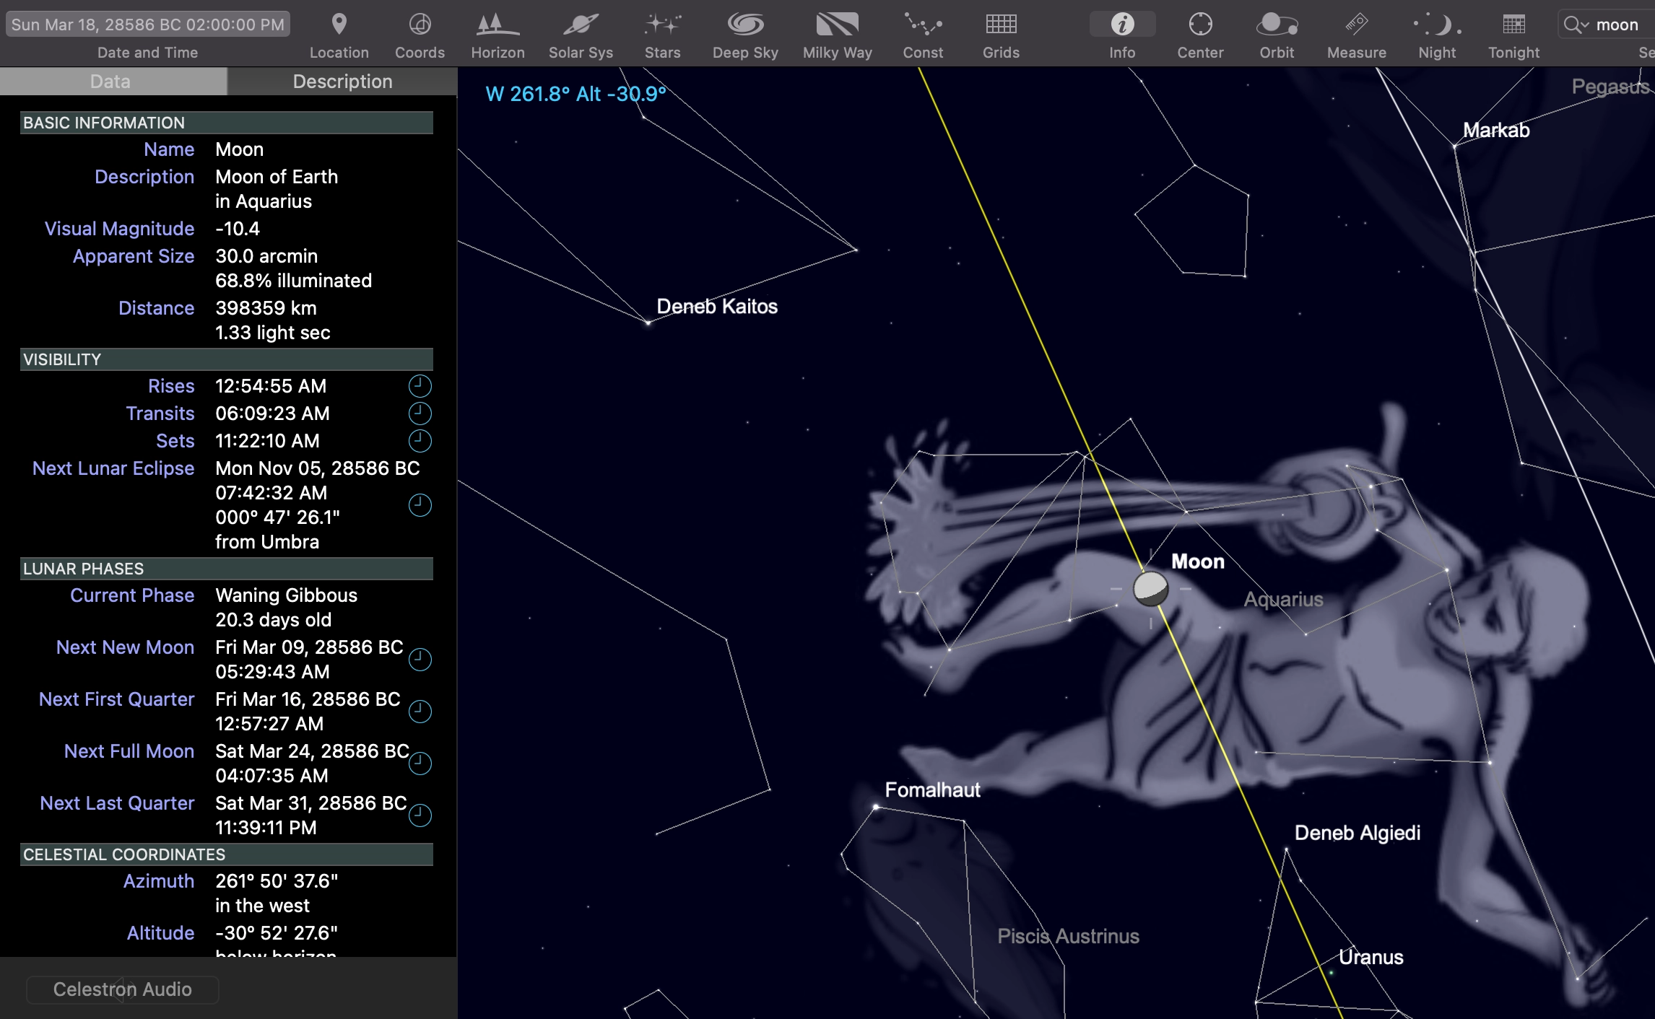Image resolution: width=1655 pixels, height=1019 pixels.
Task: Toggle the Grids icon
Action: (1001, 25)
